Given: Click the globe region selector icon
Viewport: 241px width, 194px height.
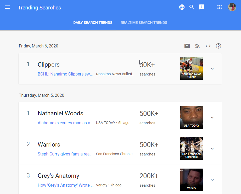Looking at the screenshot, I should (x=182, y=7).
